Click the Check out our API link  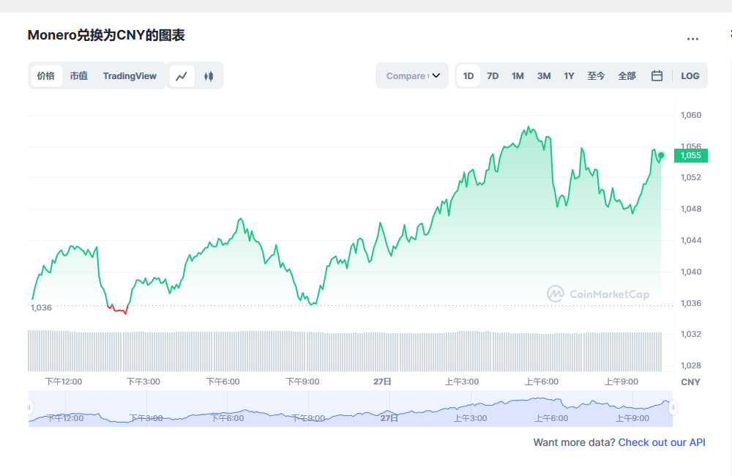coord(662,442)
